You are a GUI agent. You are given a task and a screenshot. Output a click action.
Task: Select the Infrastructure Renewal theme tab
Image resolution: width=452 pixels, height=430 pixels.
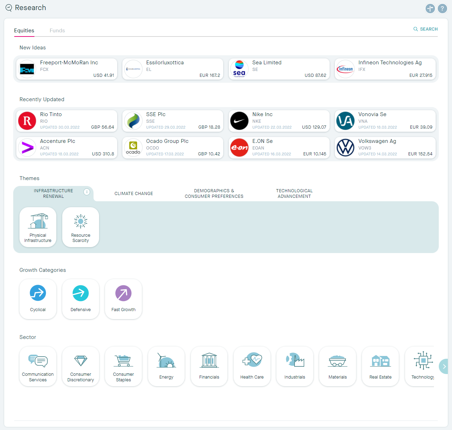[x=53, y=194]
